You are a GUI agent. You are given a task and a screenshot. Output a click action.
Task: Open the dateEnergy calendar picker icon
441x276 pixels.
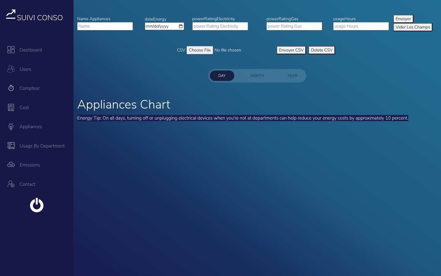click(181, 26)
